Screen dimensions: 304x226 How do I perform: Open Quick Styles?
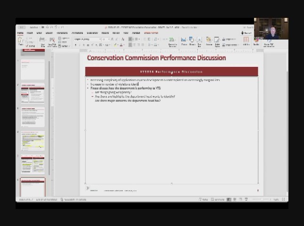[x=217, y=41]
